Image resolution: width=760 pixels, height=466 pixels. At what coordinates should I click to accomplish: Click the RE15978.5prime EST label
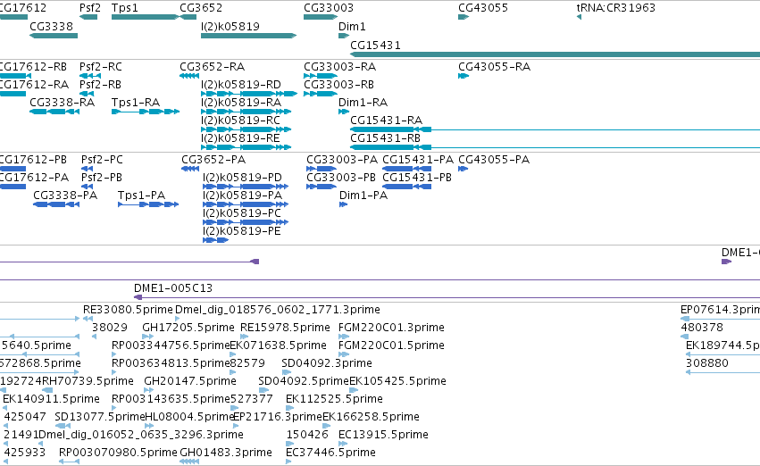click(285, 328)
